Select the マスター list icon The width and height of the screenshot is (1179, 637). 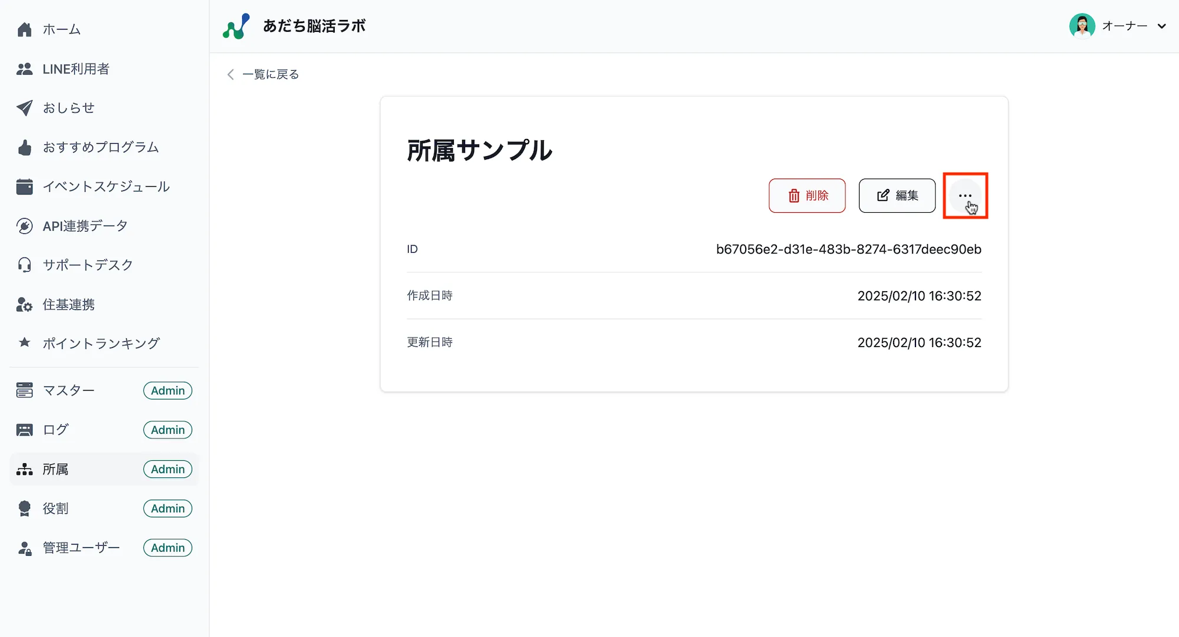click(x=24, y=390)
